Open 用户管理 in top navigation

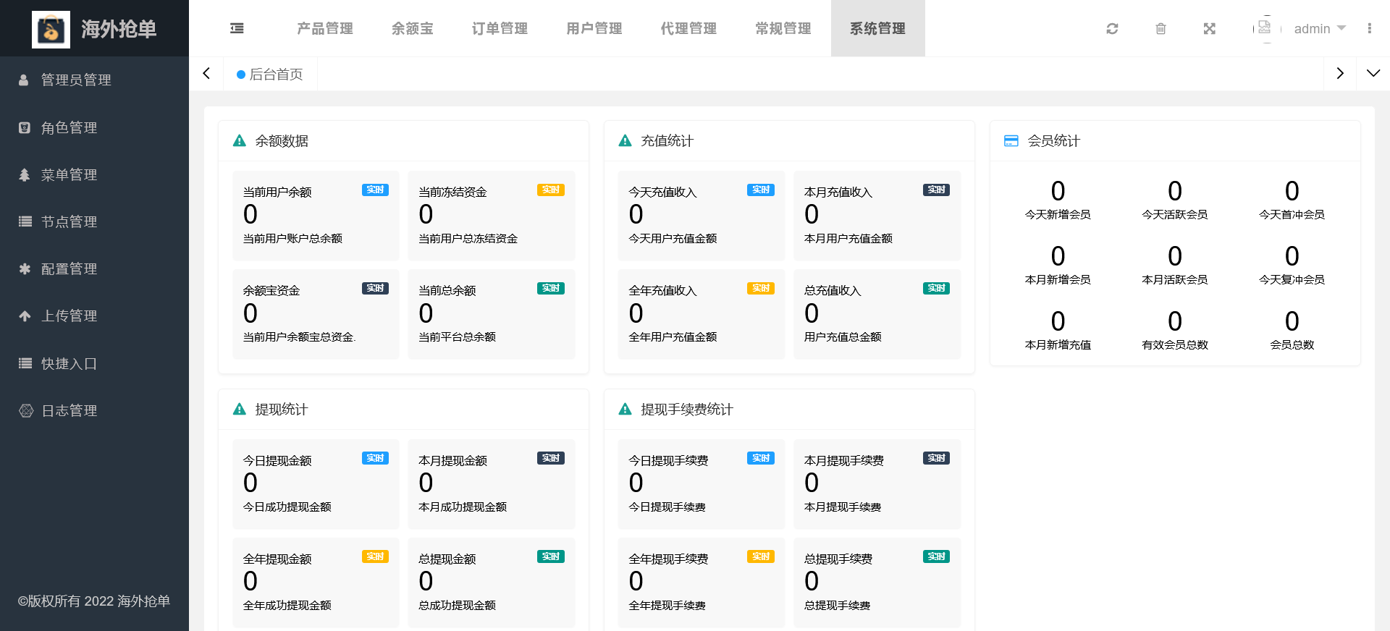click(594, 29)
